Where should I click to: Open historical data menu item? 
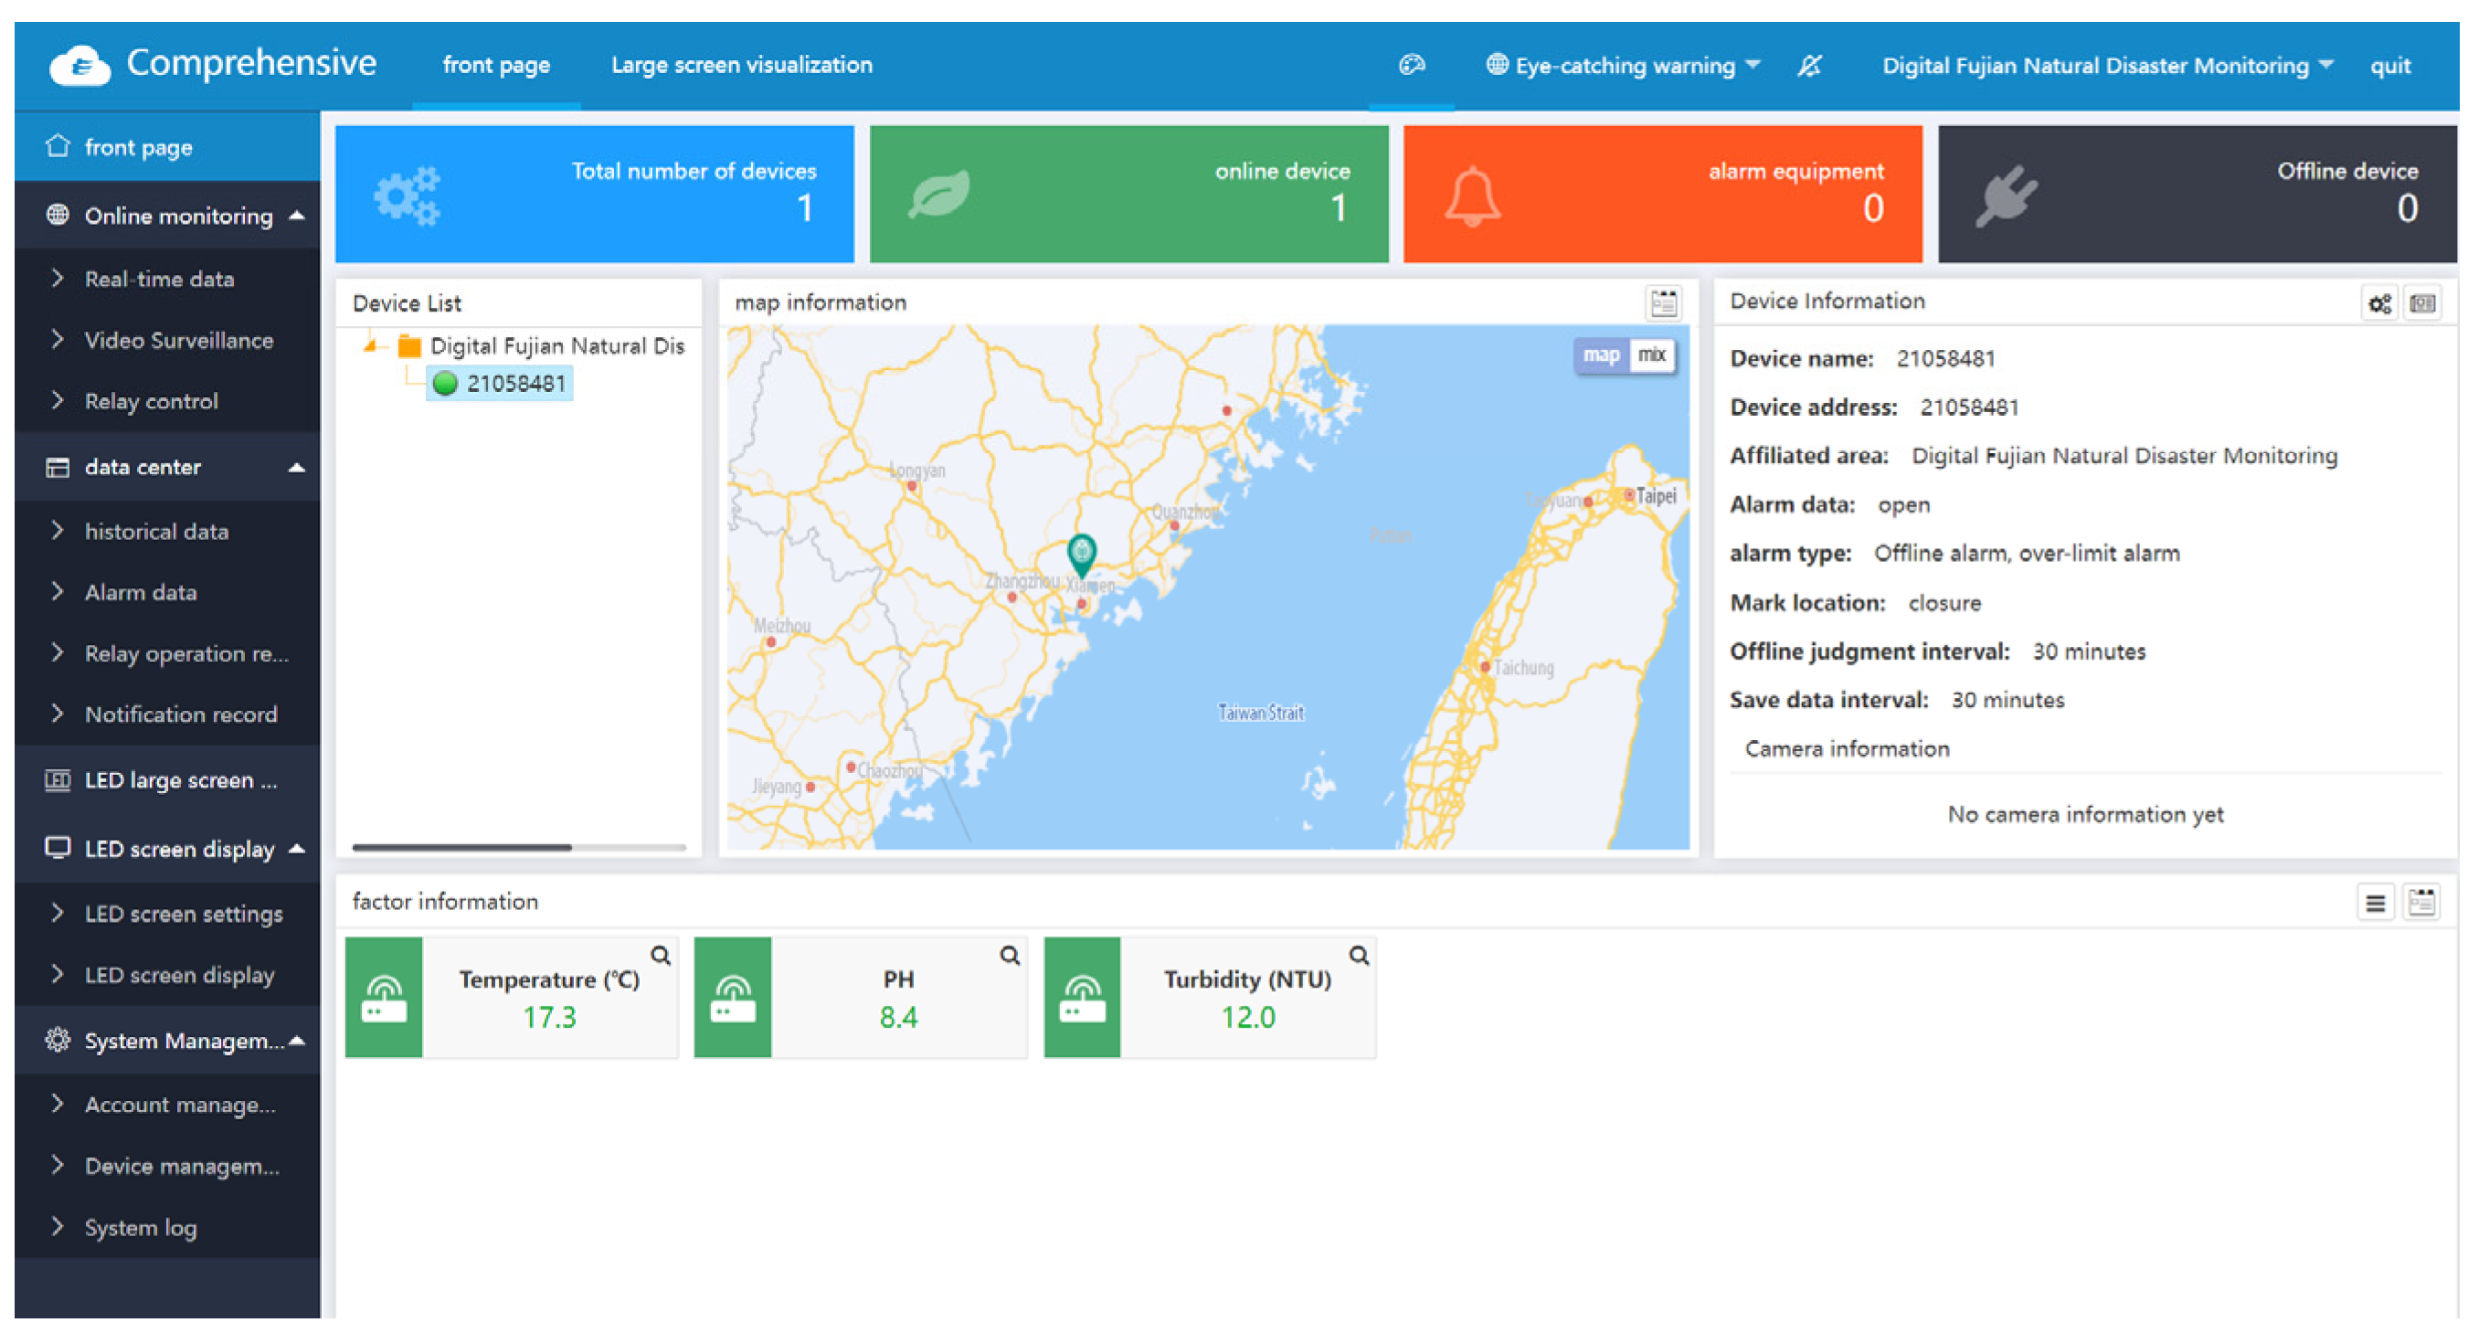pos(167,531)
